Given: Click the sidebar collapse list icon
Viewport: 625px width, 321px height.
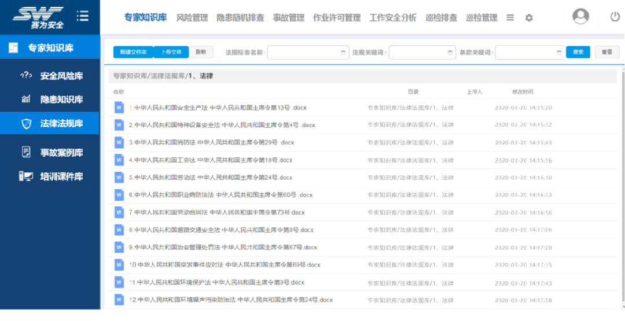Looking at the screenshot, I should click(83, 16).
